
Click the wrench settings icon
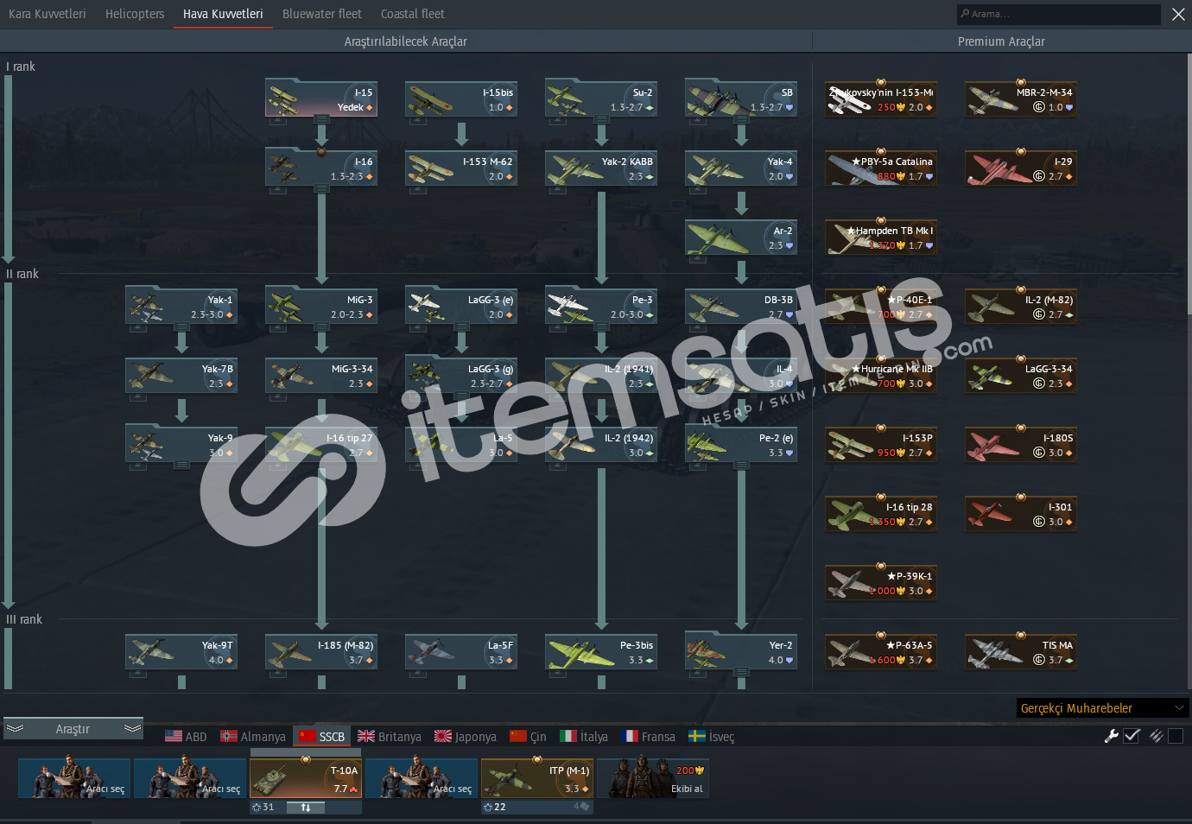[1112, 736]
